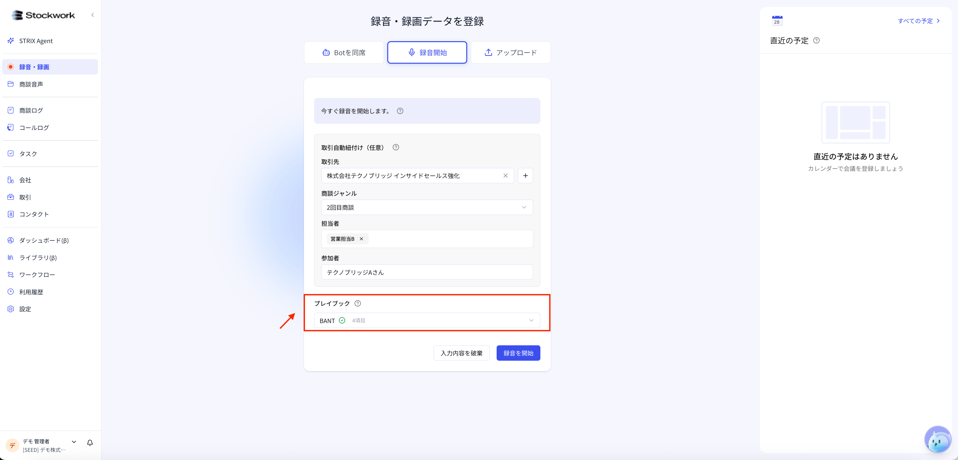Switch to the 録音開始 tab
958x460 pixels.
click(x=427, y=53)
